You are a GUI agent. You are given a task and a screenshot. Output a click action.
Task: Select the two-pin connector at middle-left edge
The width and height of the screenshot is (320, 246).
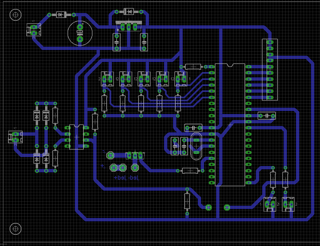15,137
